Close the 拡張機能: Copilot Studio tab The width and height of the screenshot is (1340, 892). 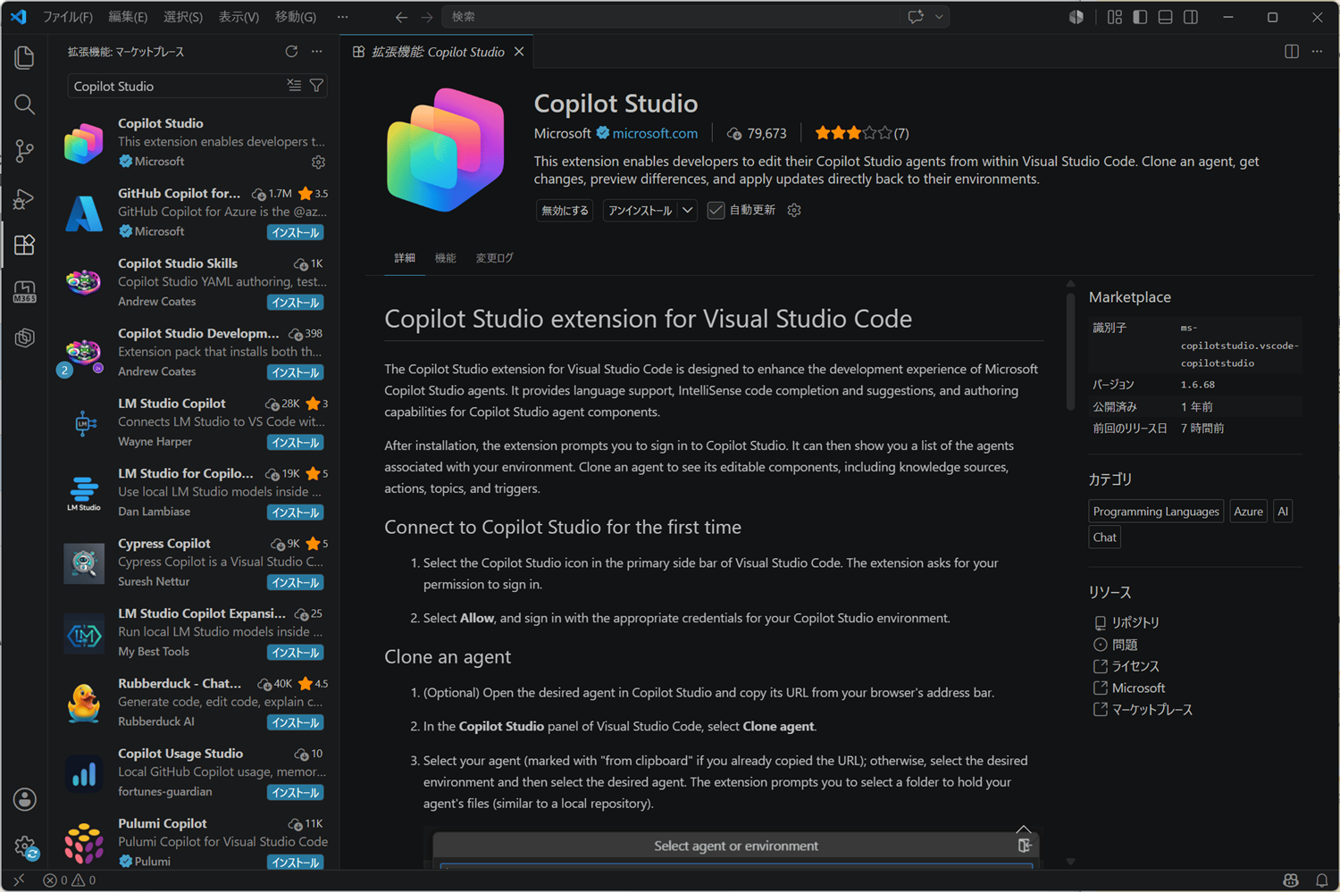tap(519, 52)
